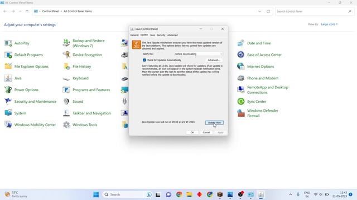Open File Explorer Options icon
357x200 pixels.
click(x=8, y=67)
